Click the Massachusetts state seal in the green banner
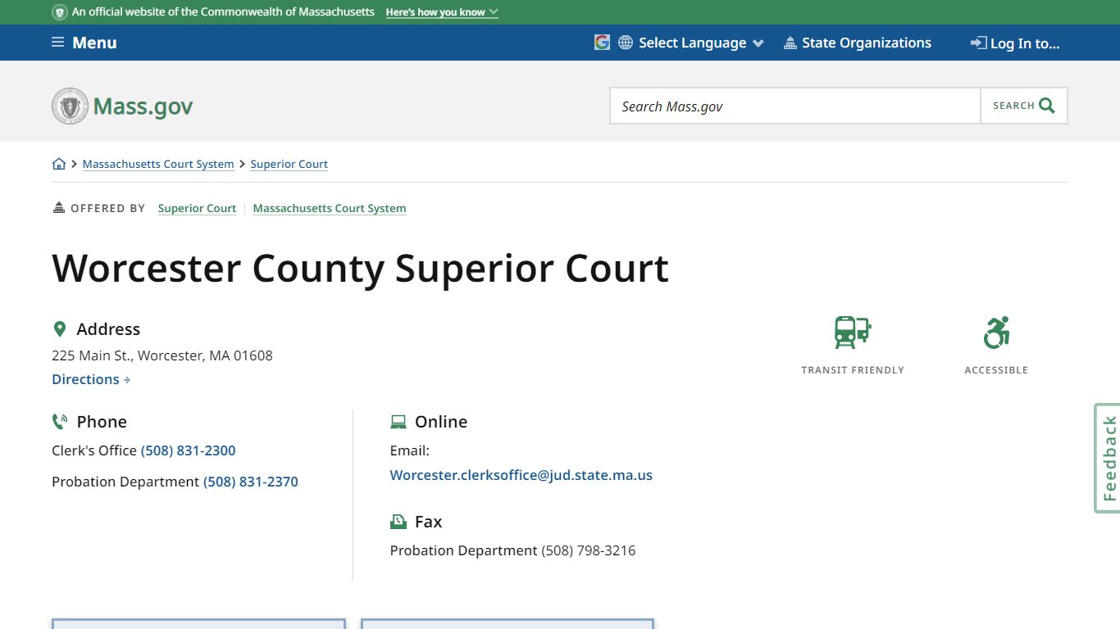This screenshot has width=1120, height=629. 60,12
